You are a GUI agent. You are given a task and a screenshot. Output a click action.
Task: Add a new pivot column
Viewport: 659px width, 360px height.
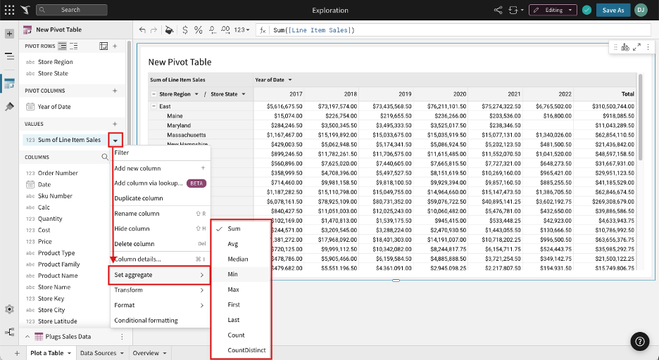[115, 91]
